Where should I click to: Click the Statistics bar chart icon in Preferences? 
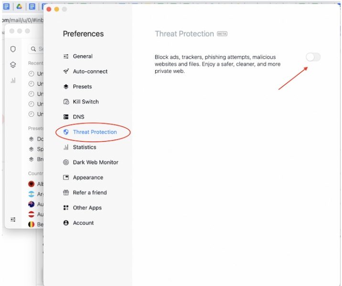click(x=66, y=147)
